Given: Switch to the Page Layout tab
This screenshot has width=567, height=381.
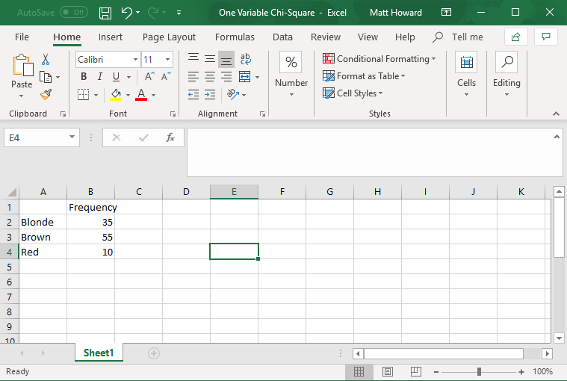Looking at the screenshot, I should (x=169, y=37).
